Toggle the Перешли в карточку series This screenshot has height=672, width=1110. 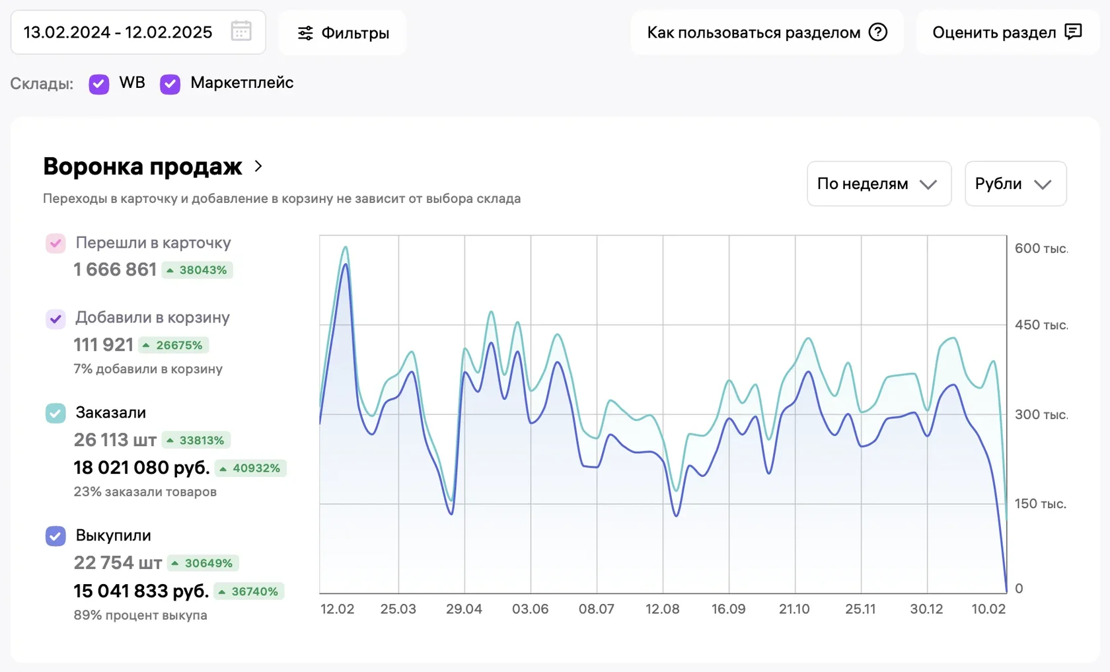coord(55,243)
